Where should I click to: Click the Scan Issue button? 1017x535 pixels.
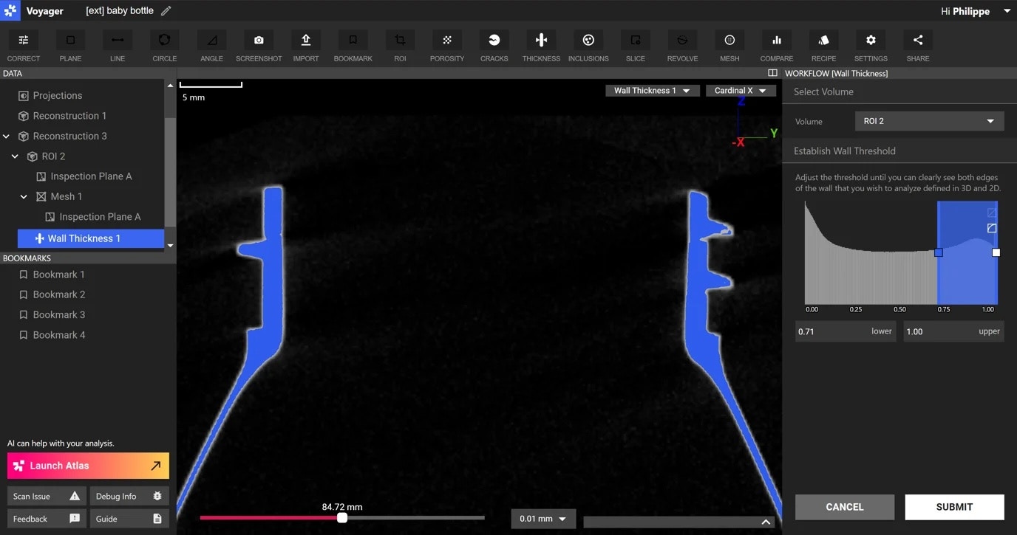[x=47, y=497]
